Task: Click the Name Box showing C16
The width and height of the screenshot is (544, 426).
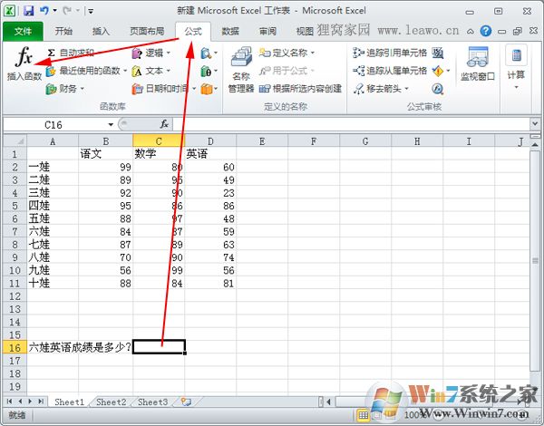Action: (53, 124)
